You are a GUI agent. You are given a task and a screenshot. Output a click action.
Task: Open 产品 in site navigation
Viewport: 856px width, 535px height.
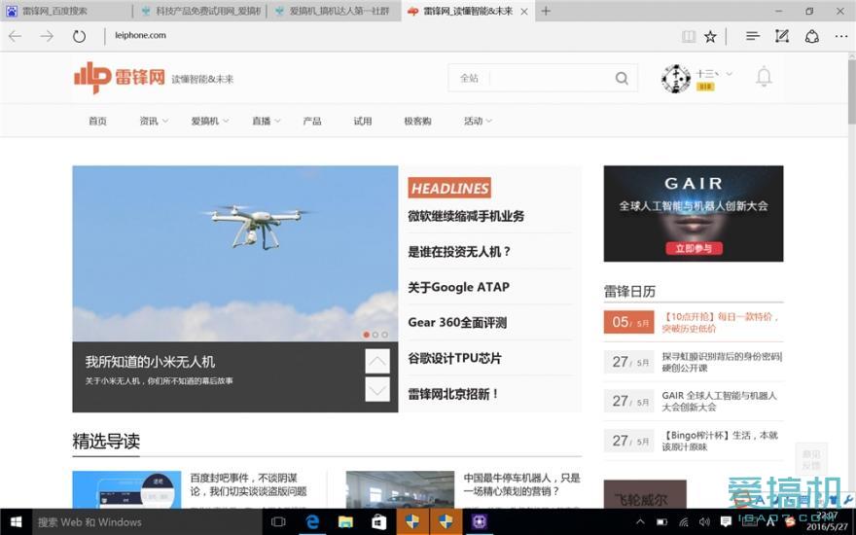[311, 122]
